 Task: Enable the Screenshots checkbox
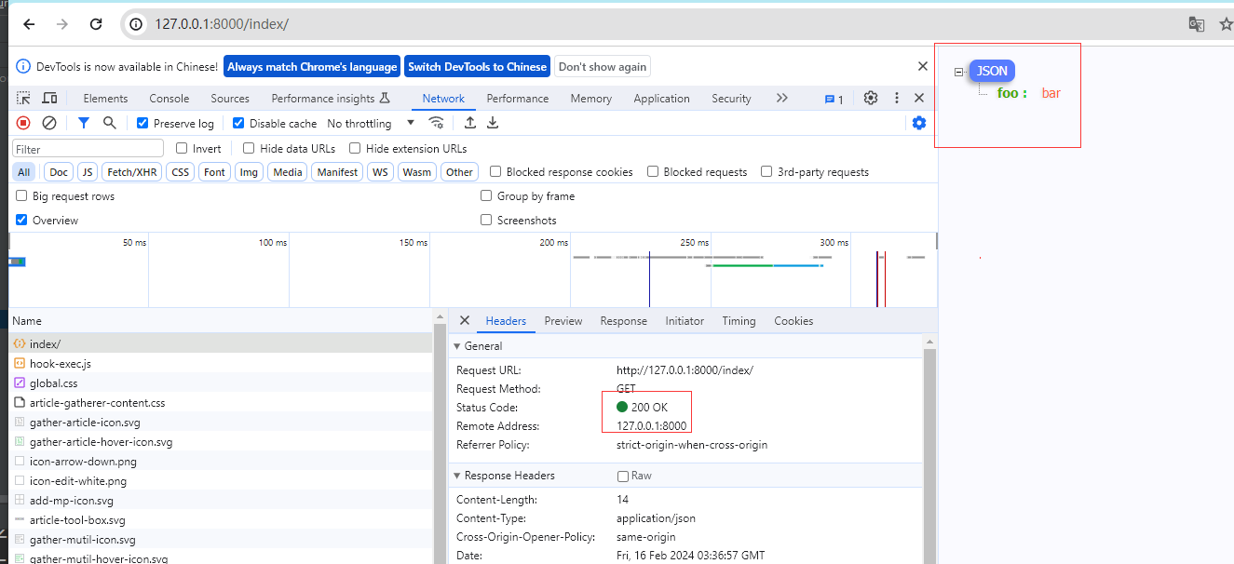click(486, 220)
